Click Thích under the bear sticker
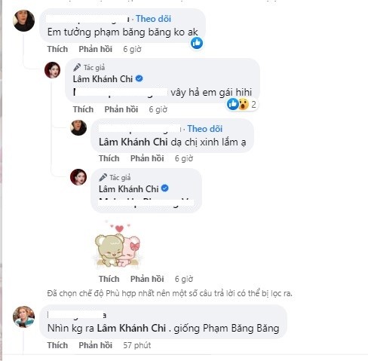This screenshot has height=361, width=368. (109, 279)
